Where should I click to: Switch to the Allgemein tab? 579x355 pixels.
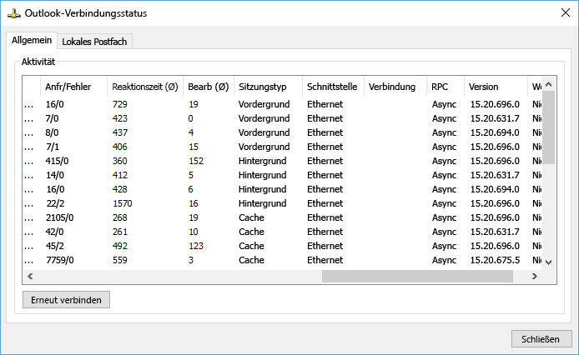[x=32, y=40]
